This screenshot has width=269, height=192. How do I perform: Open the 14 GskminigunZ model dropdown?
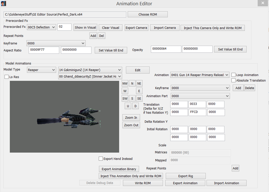[90, 70]
